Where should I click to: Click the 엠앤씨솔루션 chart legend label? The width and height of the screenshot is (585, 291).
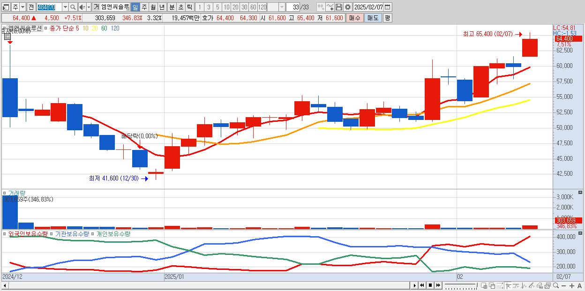point(25,28)
